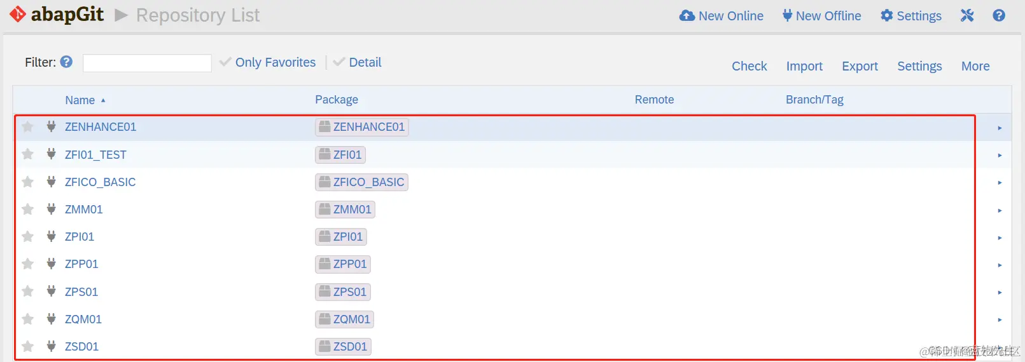Toggle favorite star for ZPI01

(x=27, y=236)
